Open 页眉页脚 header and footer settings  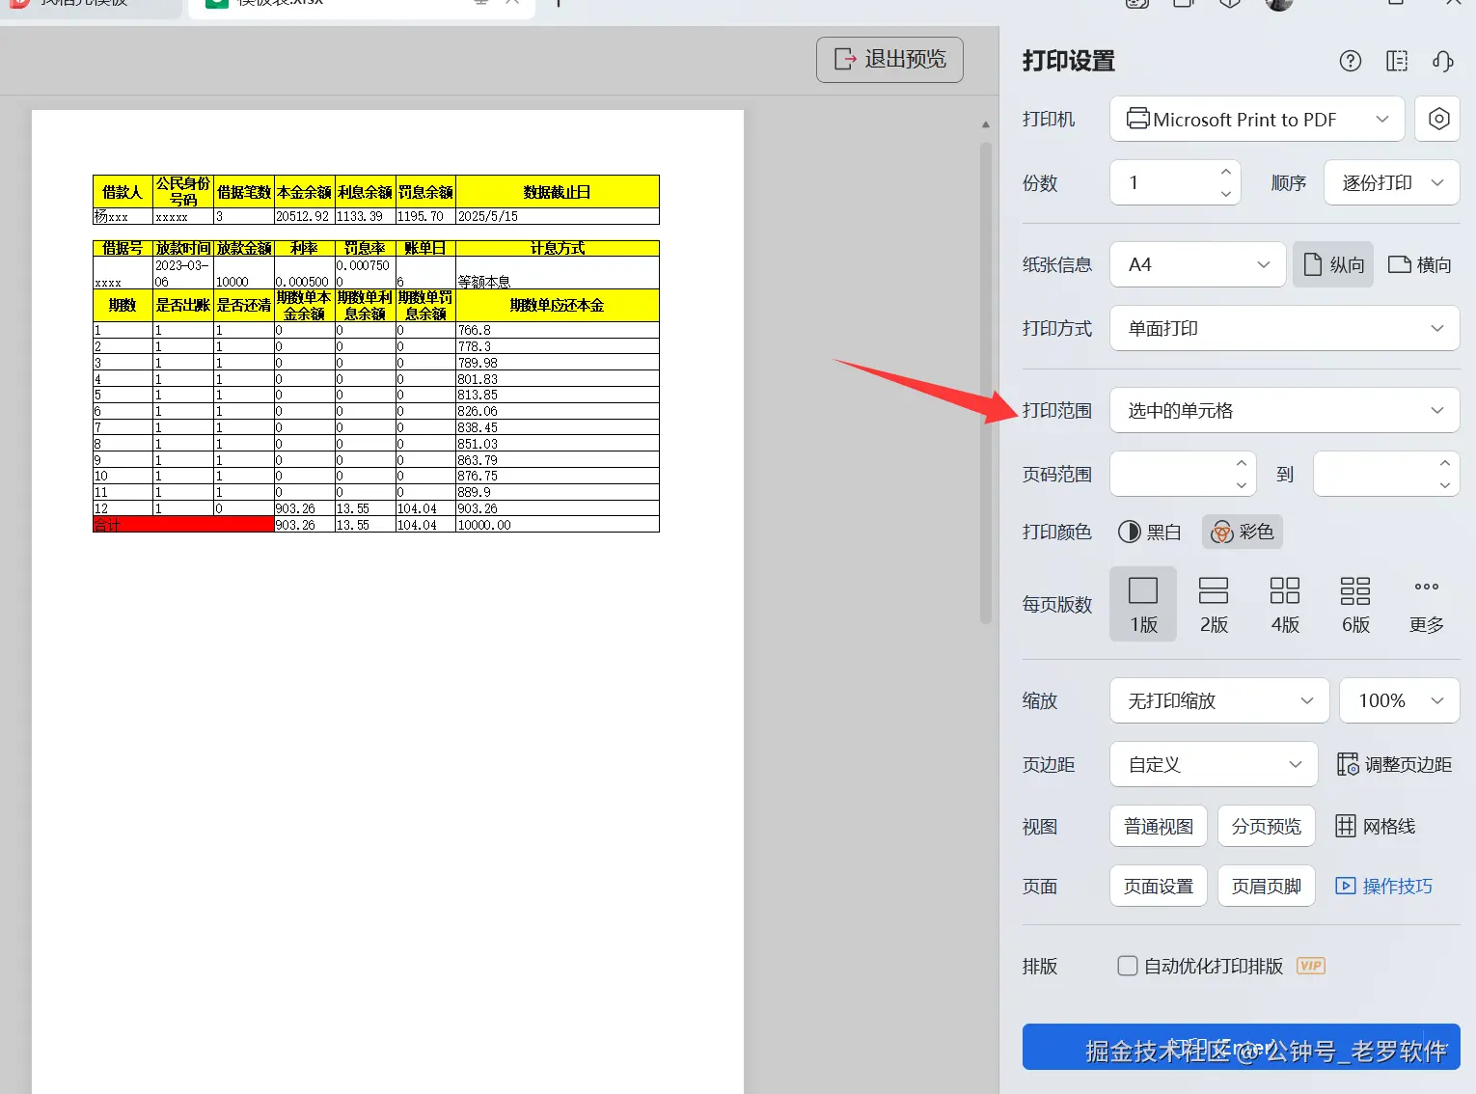coord(1267,886)
